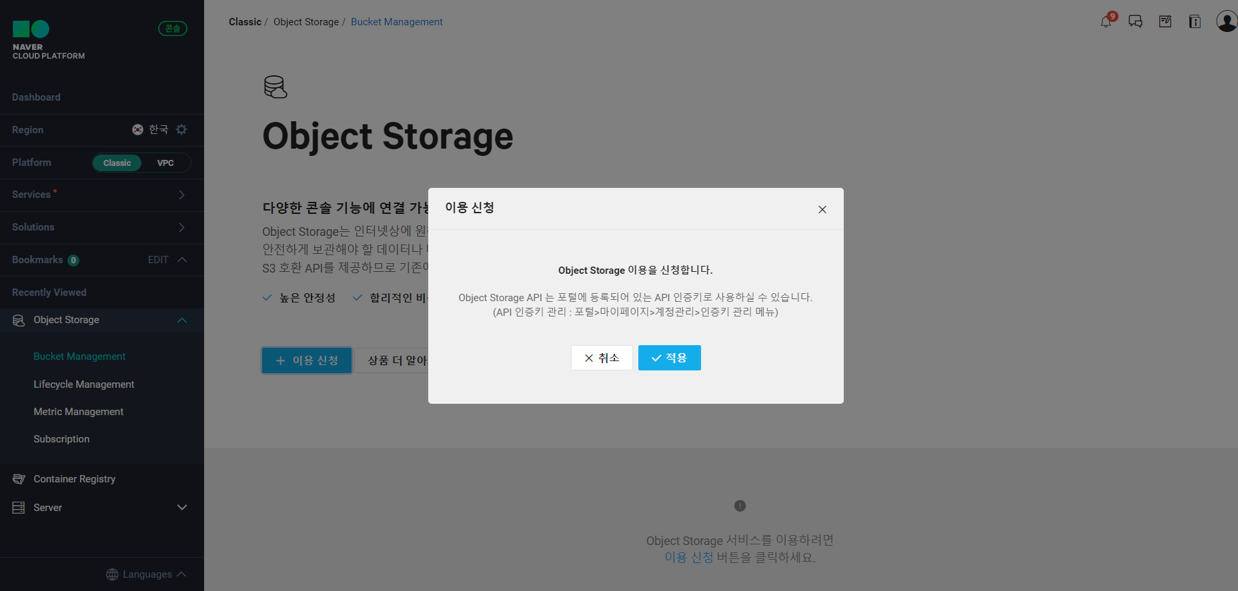This screenshot has width=1238, height=591.
Task: Open the chat support icon
Action: [x=1135, y=22]
